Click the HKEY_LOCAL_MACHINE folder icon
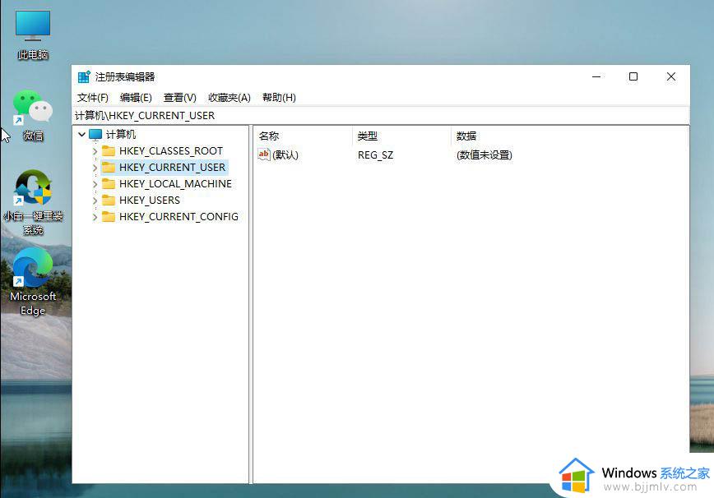Image resolution: width=714 pixels, height=498 pixels. (109, 184)
